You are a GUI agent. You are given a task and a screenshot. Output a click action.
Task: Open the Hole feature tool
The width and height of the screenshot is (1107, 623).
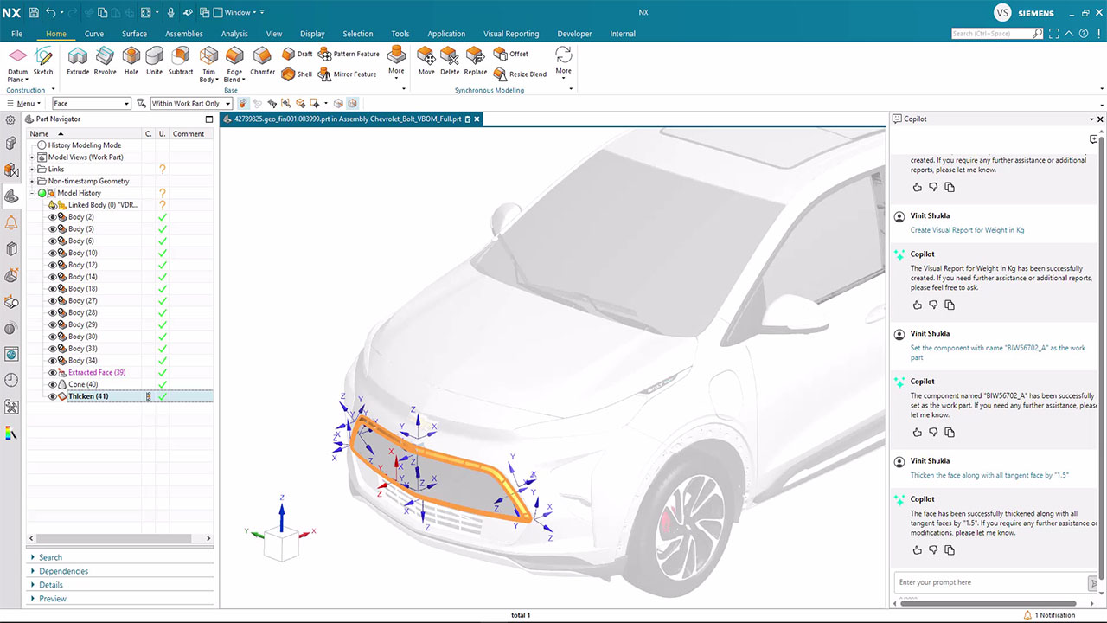tap(131, 60)
